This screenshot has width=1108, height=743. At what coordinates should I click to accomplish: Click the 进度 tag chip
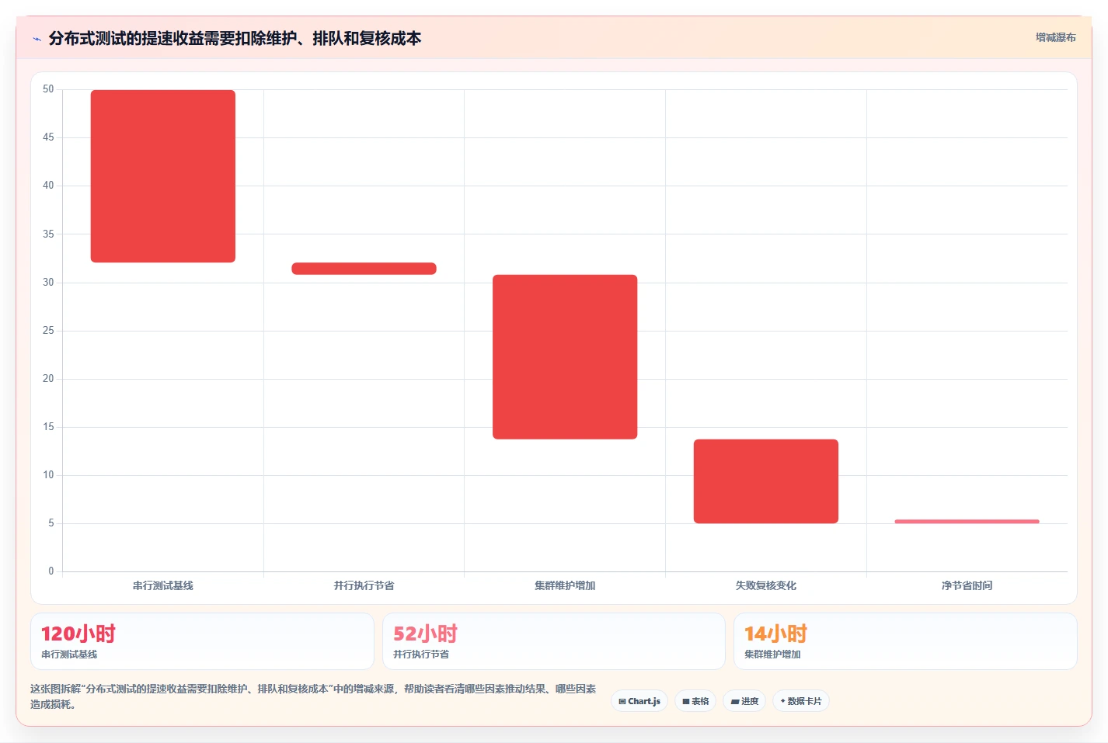[x=744, y=701]
